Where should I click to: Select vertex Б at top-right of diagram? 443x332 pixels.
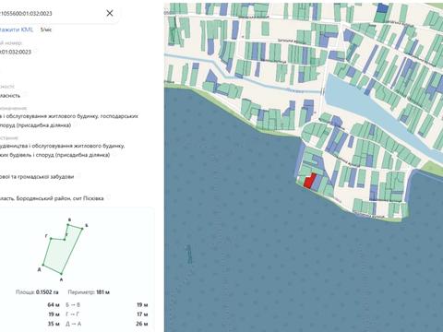82,229
